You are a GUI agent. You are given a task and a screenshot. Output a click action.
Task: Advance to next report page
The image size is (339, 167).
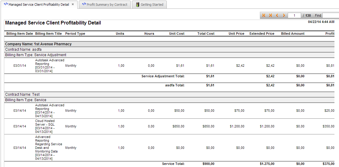(284, 15)
